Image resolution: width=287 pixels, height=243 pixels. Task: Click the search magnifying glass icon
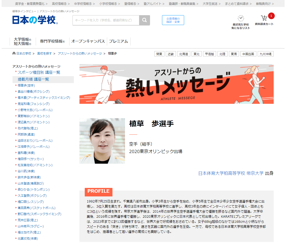click(144, 20)
